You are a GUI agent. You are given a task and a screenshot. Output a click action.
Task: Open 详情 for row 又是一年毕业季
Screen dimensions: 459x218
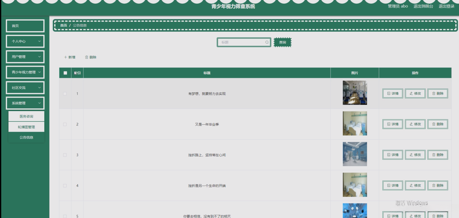click(x=393, y=124)
